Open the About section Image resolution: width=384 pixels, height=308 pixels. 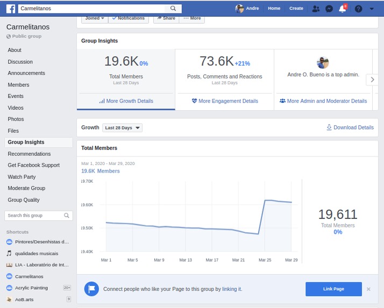click(x=15, y=50)
